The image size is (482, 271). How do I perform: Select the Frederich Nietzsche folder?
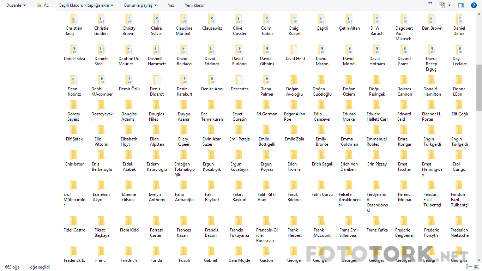click(x=459, y=227)
